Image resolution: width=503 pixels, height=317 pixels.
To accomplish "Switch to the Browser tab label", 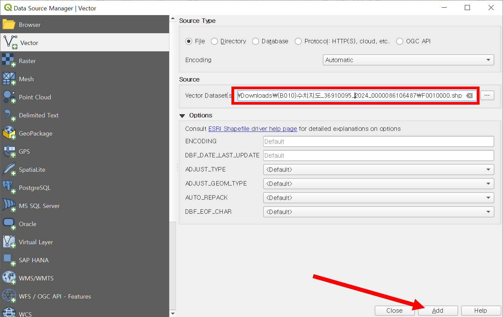I will pos(30,25).
